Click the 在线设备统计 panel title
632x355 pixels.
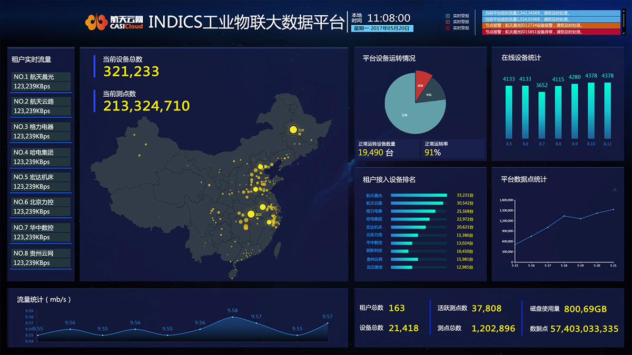click(521, 57)
